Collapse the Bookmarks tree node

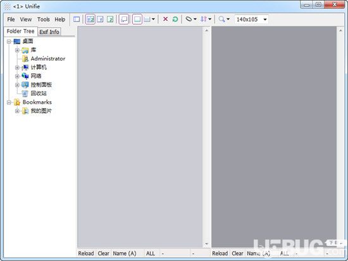(9, 102)
